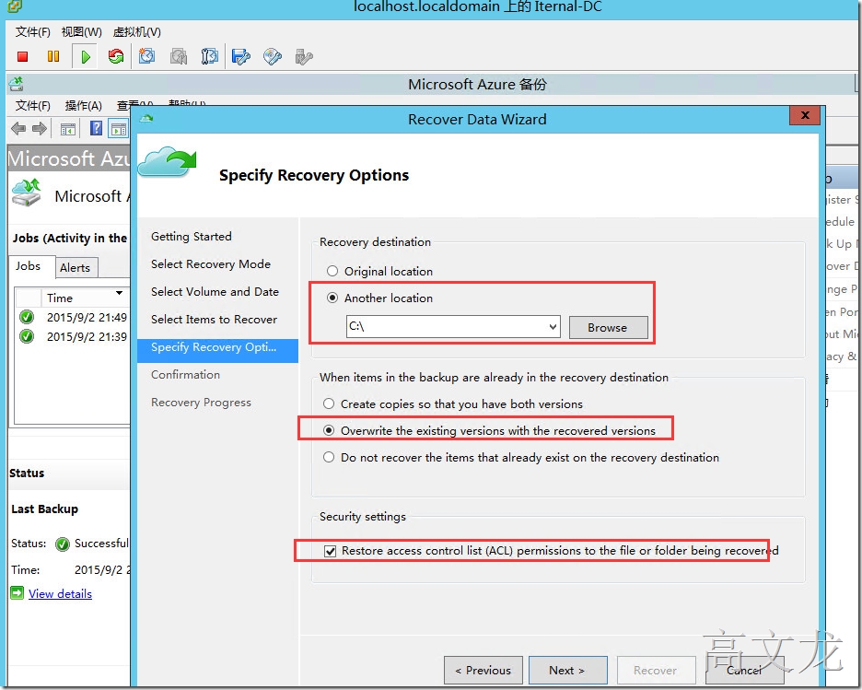Screen dimensions: 862x690
Task: Open the 虚拟机(V) menu
Action: pyautogui.click(x=137, y=32)
